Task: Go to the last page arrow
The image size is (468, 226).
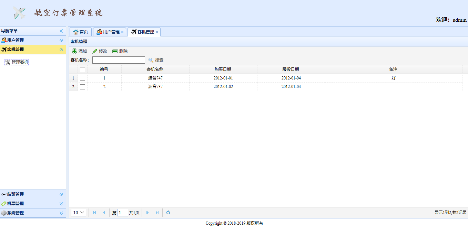Action: [157, 213]
